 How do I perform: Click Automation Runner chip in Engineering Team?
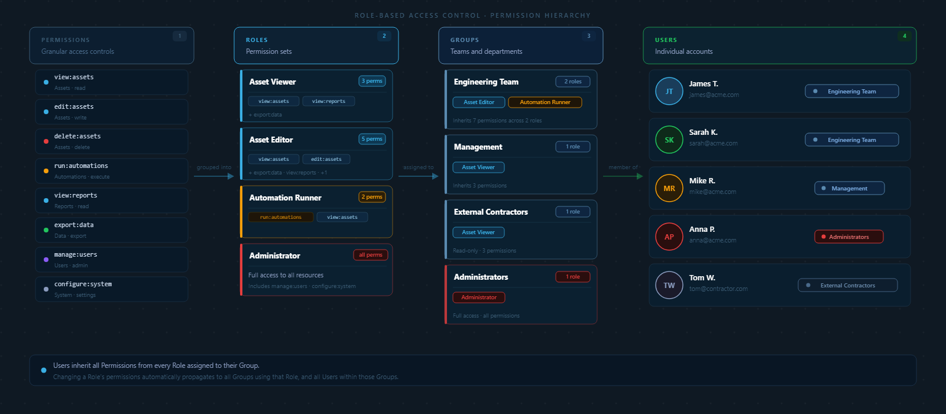coord(545,102)
